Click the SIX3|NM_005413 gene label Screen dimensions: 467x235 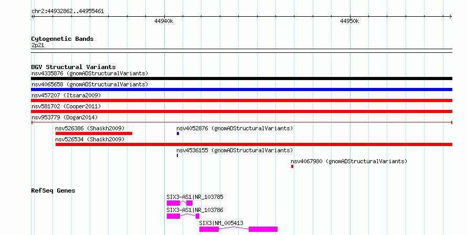point(221,223)
